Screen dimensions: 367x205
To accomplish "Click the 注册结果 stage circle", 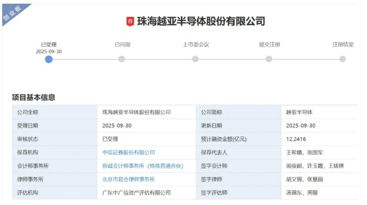I will click(343, 59).
